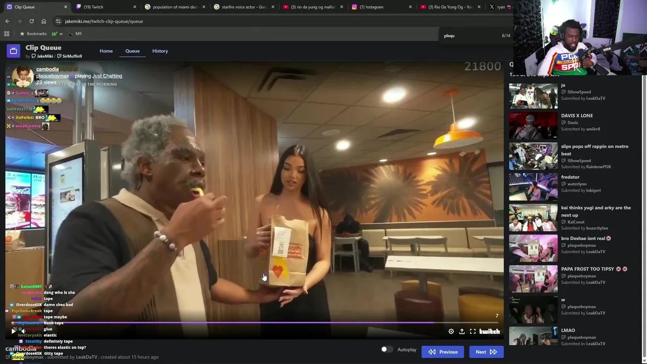Close the Instagram tab
This screenshot has width=647, height=364.
[x=410, y=7]
